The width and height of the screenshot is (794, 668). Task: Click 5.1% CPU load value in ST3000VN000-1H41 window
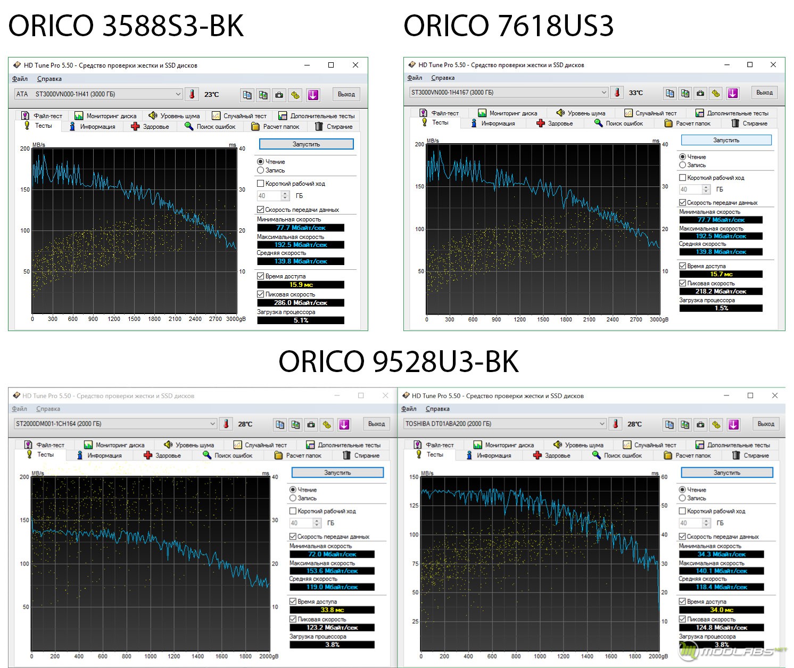[301, 320]
